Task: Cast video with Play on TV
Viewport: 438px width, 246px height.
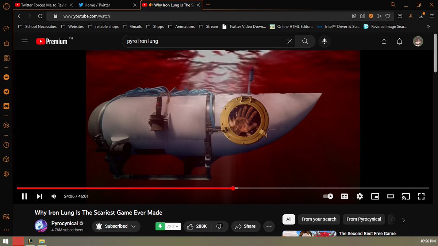Action: [x=406, y=196]
